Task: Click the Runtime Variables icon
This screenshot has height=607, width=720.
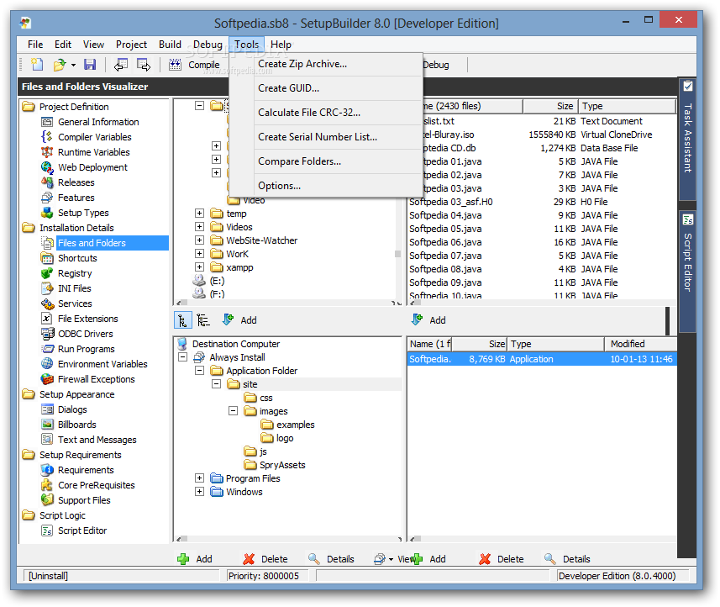Action: point(47,152)
